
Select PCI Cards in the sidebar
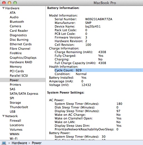[17, 71]
